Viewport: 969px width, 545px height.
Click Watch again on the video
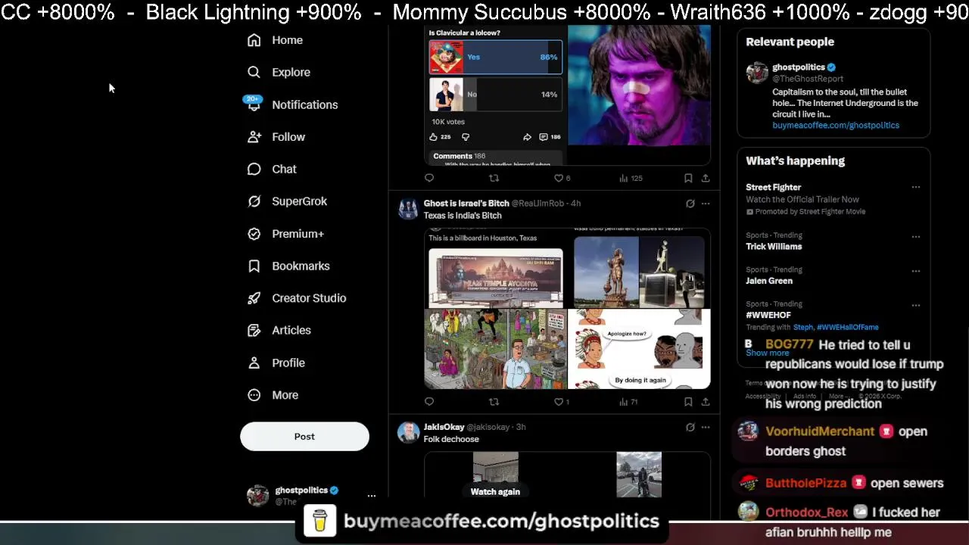point(495,492)
